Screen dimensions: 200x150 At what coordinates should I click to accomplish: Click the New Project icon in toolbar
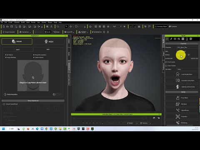click(4, 26)
